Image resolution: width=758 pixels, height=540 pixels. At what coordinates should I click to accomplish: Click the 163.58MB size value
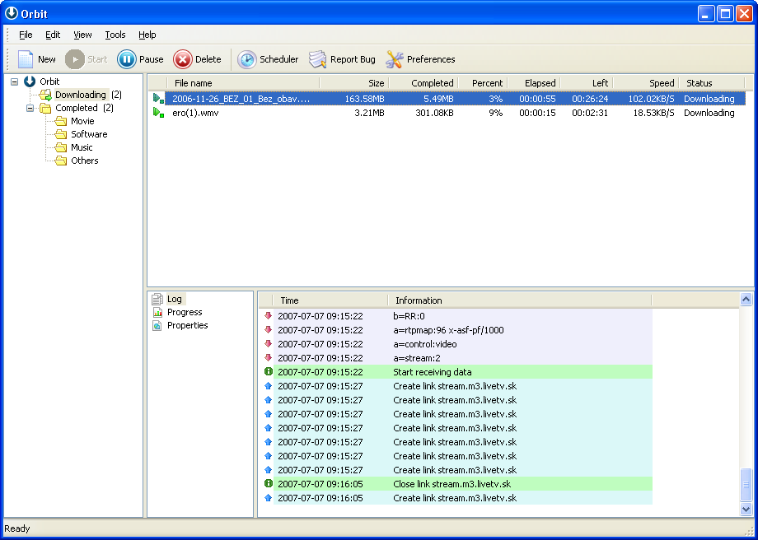(x=364, y=99)
